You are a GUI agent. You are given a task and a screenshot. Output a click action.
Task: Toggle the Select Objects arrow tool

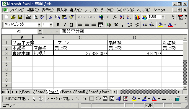34,99
